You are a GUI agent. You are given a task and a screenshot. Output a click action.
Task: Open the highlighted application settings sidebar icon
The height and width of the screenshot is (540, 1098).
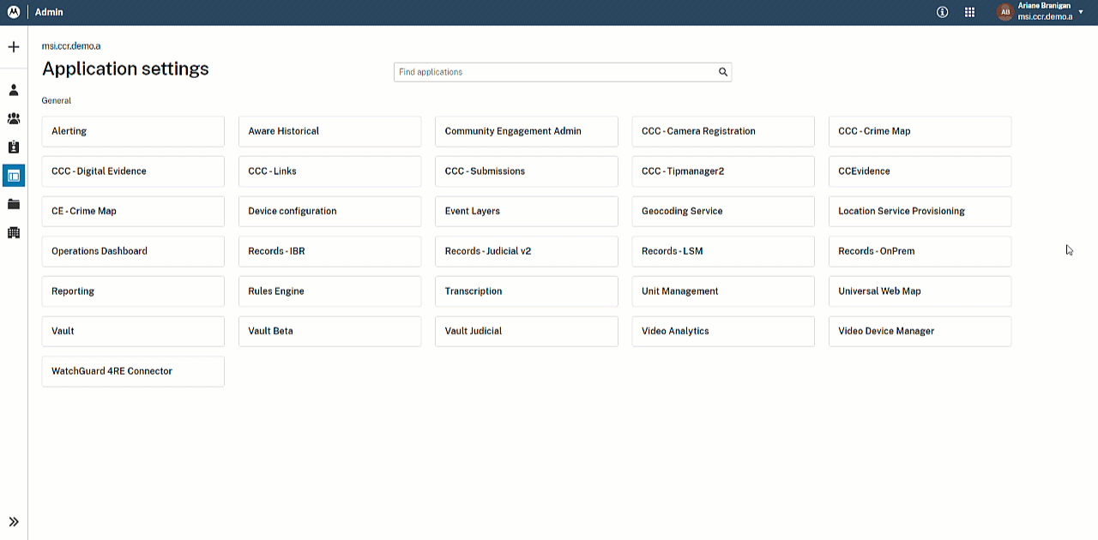point(14,176)
